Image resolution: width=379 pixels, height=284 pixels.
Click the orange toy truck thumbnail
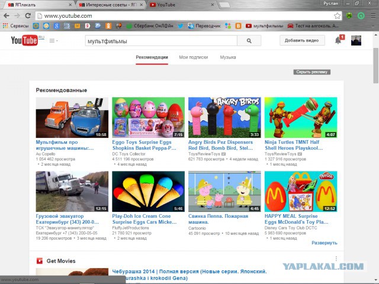pyautogui.click(x=72, y=117)
